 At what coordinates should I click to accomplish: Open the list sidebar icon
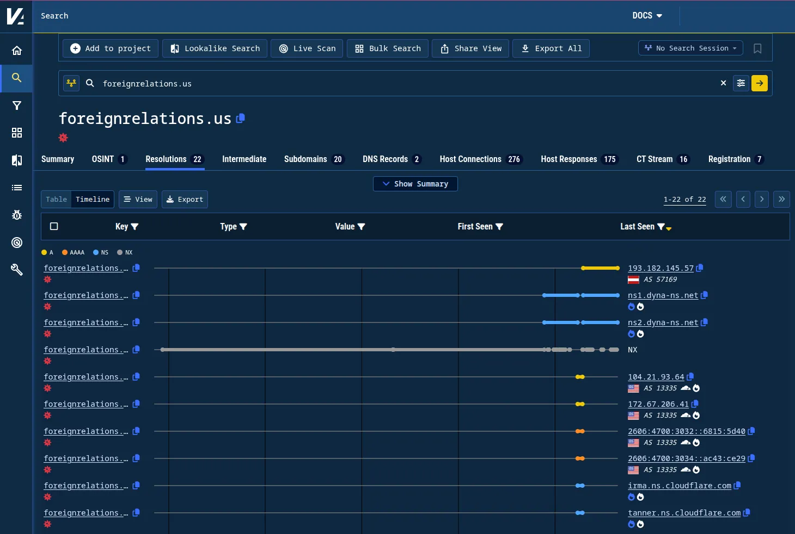pos(17,188)
